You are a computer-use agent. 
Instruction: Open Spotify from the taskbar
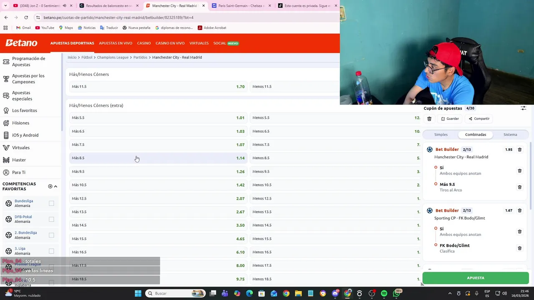point(384,293)
